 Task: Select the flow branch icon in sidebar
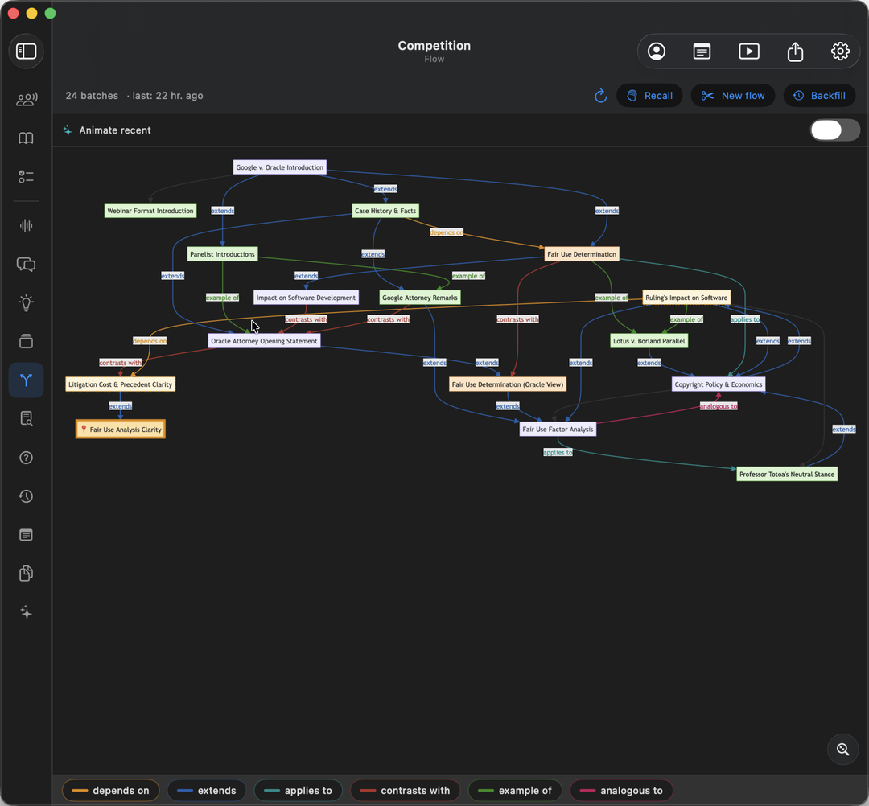click(x=26, y=380)
